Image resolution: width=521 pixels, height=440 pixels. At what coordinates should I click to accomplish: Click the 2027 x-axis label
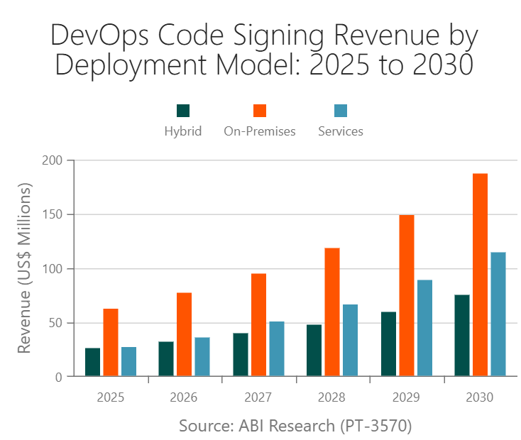point(258,397)
